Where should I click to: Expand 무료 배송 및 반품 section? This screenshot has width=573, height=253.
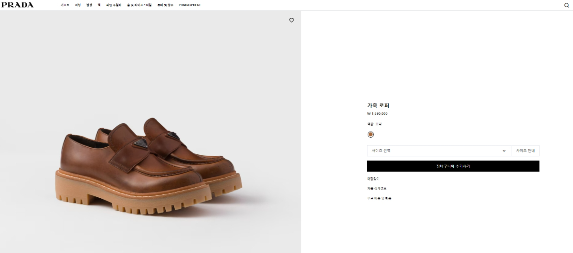[379, 198]
